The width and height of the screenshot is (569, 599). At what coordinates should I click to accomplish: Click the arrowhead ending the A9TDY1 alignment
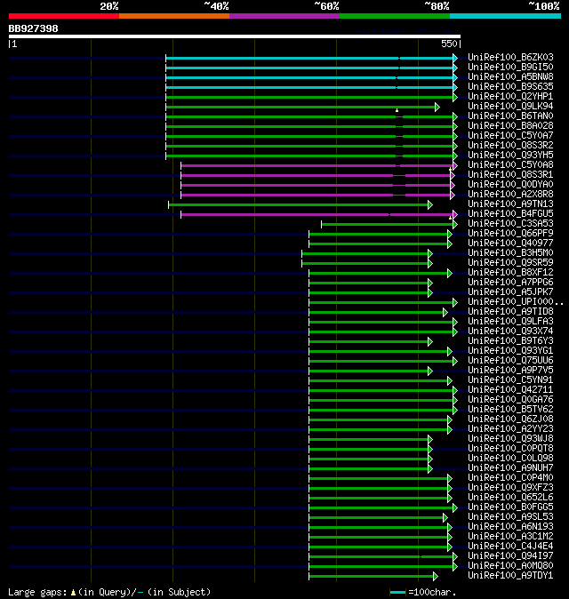pos(436,577)
